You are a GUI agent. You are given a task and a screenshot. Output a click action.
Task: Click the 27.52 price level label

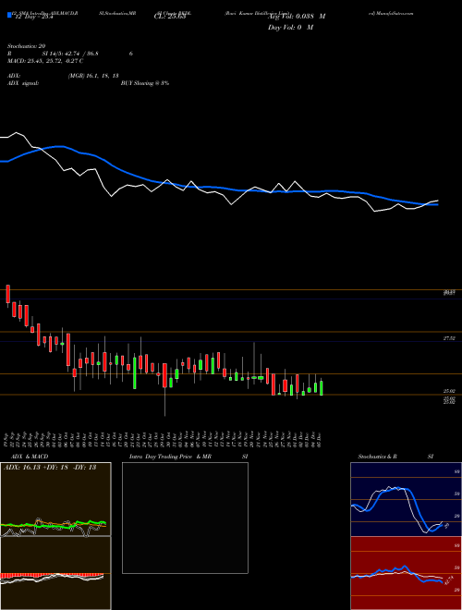point(449,339)
